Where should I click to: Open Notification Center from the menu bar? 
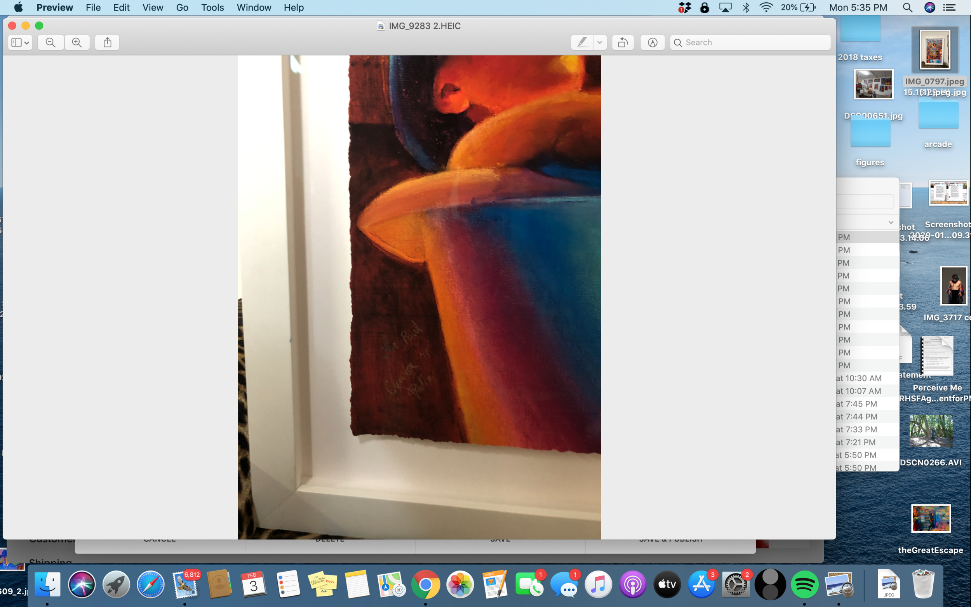coord(949,7)
